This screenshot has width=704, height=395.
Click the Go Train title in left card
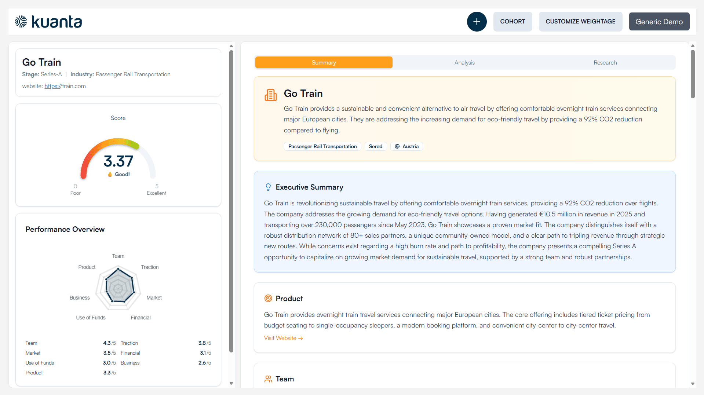click(41, 62)
